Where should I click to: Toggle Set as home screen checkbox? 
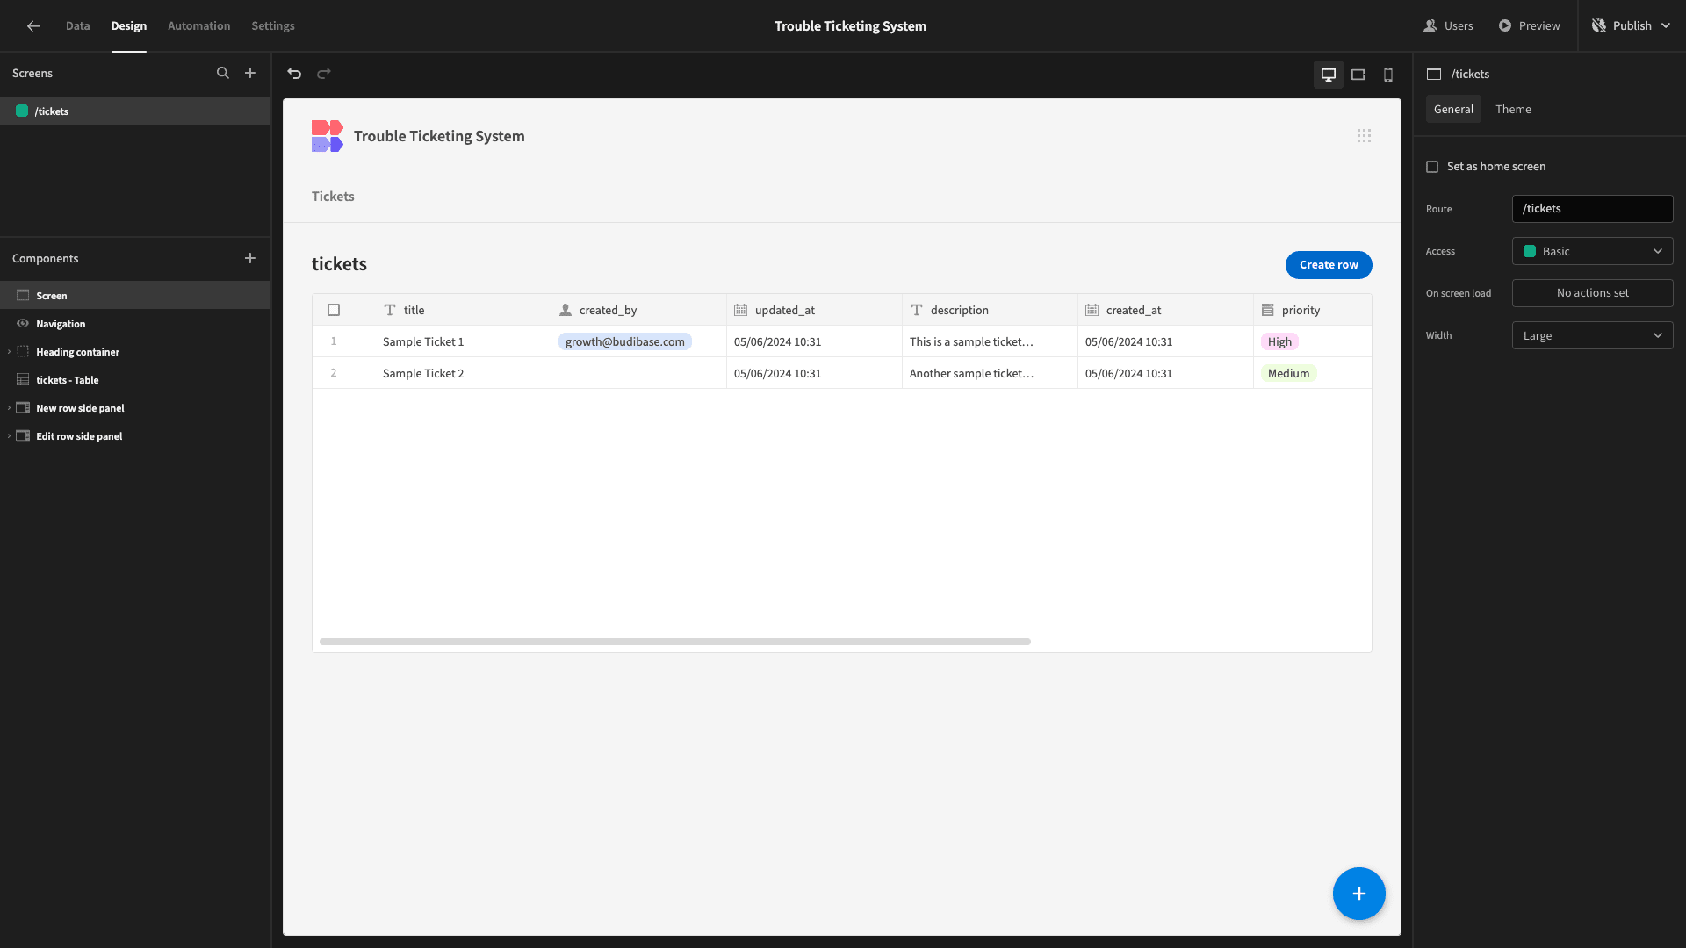pos(1432,167)
